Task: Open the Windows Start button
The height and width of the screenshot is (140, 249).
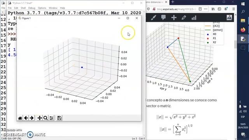Action: click(243, 4)
